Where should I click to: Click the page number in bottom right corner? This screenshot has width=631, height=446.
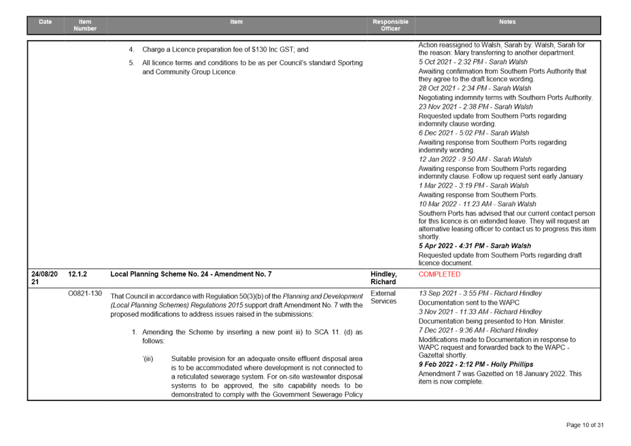click(584, 425)
